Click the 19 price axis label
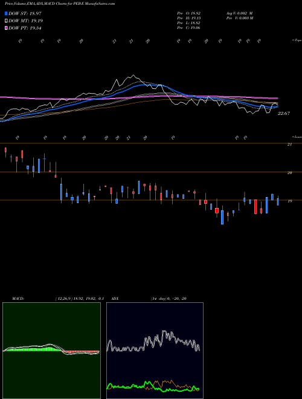302x399 pixels. tap(289, 201)
